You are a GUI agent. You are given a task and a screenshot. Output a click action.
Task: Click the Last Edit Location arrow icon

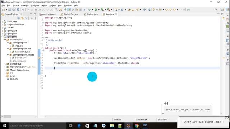[166, 10]
